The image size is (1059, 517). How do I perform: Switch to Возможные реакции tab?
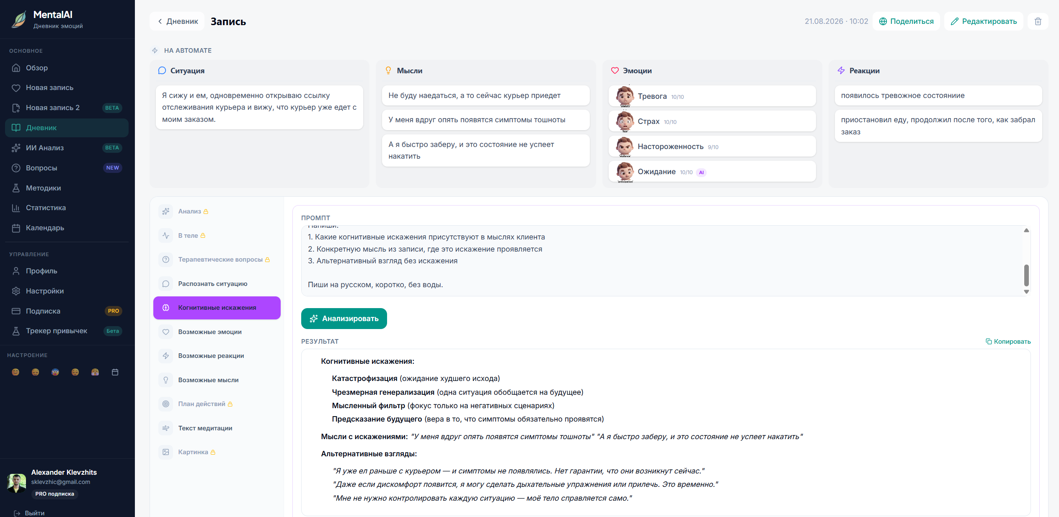point(217,356)
